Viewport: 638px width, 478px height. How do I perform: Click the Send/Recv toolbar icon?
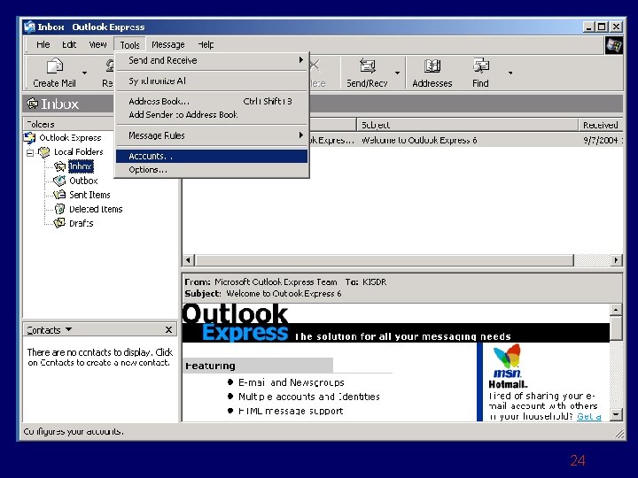pos(367,66)
